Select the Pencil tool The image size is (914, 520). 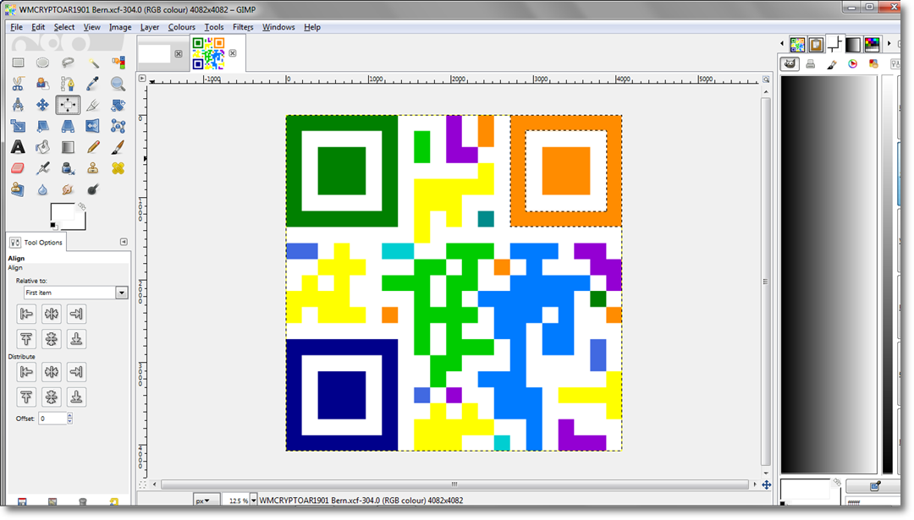point(93,147)
